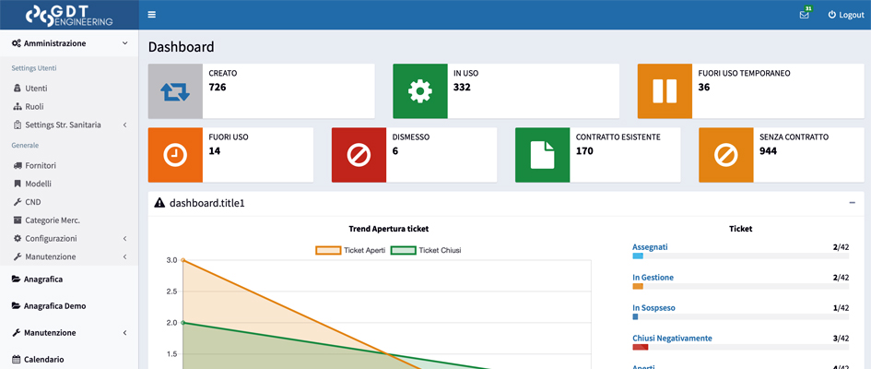This screenshot has height=369, width=871.
Task: Click the Configurazioni gear icon
Action: pyautogui.click(x=17, y=238)
